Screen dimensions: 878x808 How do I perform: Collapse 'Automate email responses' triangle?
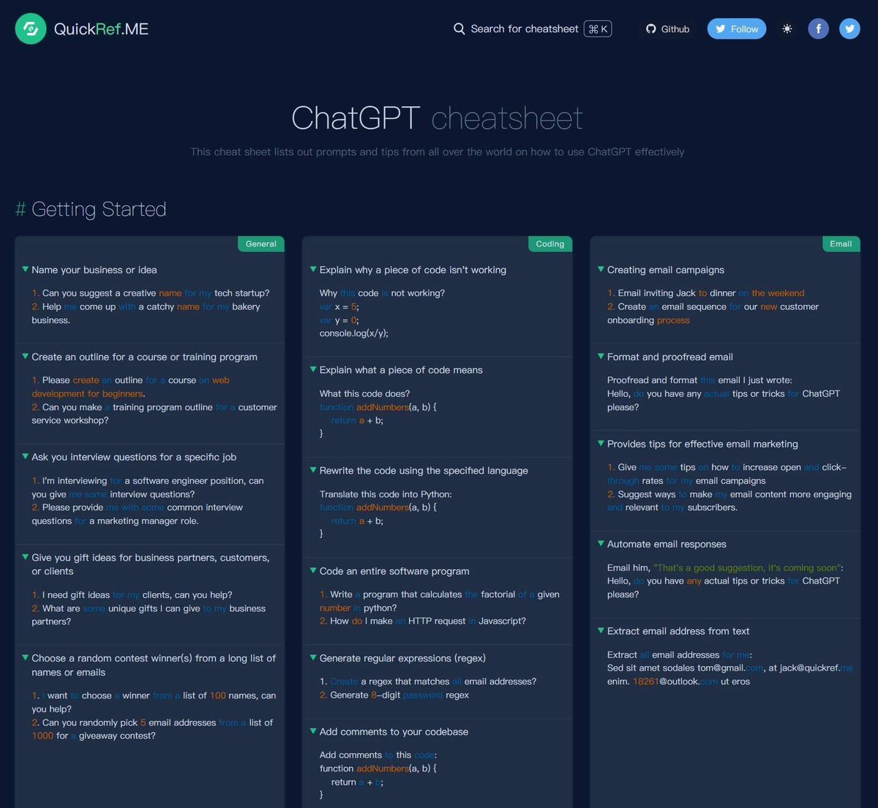coord(601,544)
